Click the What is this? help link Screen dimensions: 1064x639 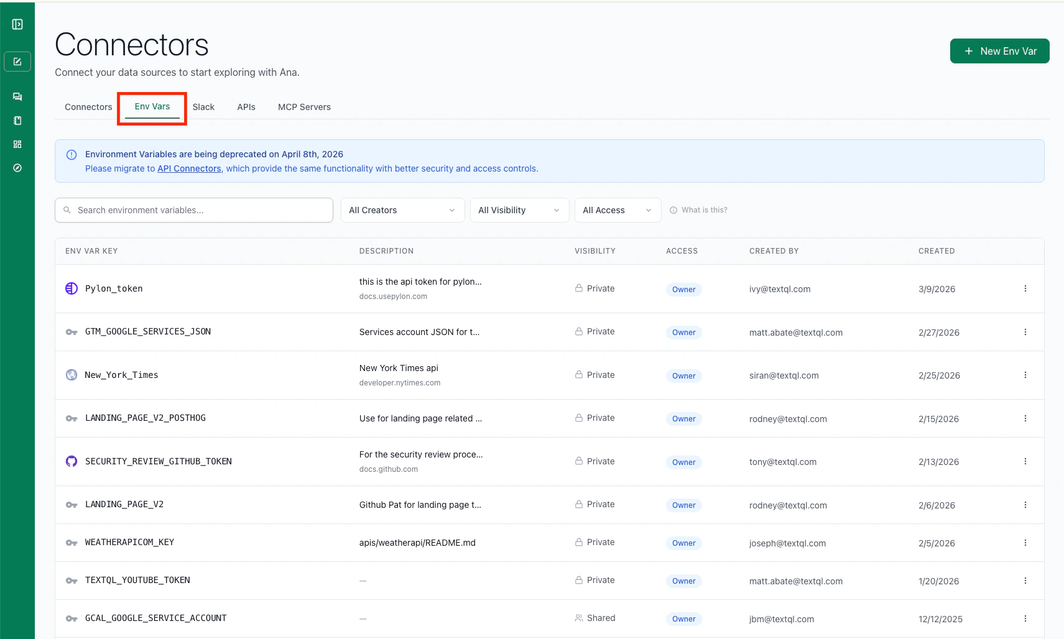[698, 210]
